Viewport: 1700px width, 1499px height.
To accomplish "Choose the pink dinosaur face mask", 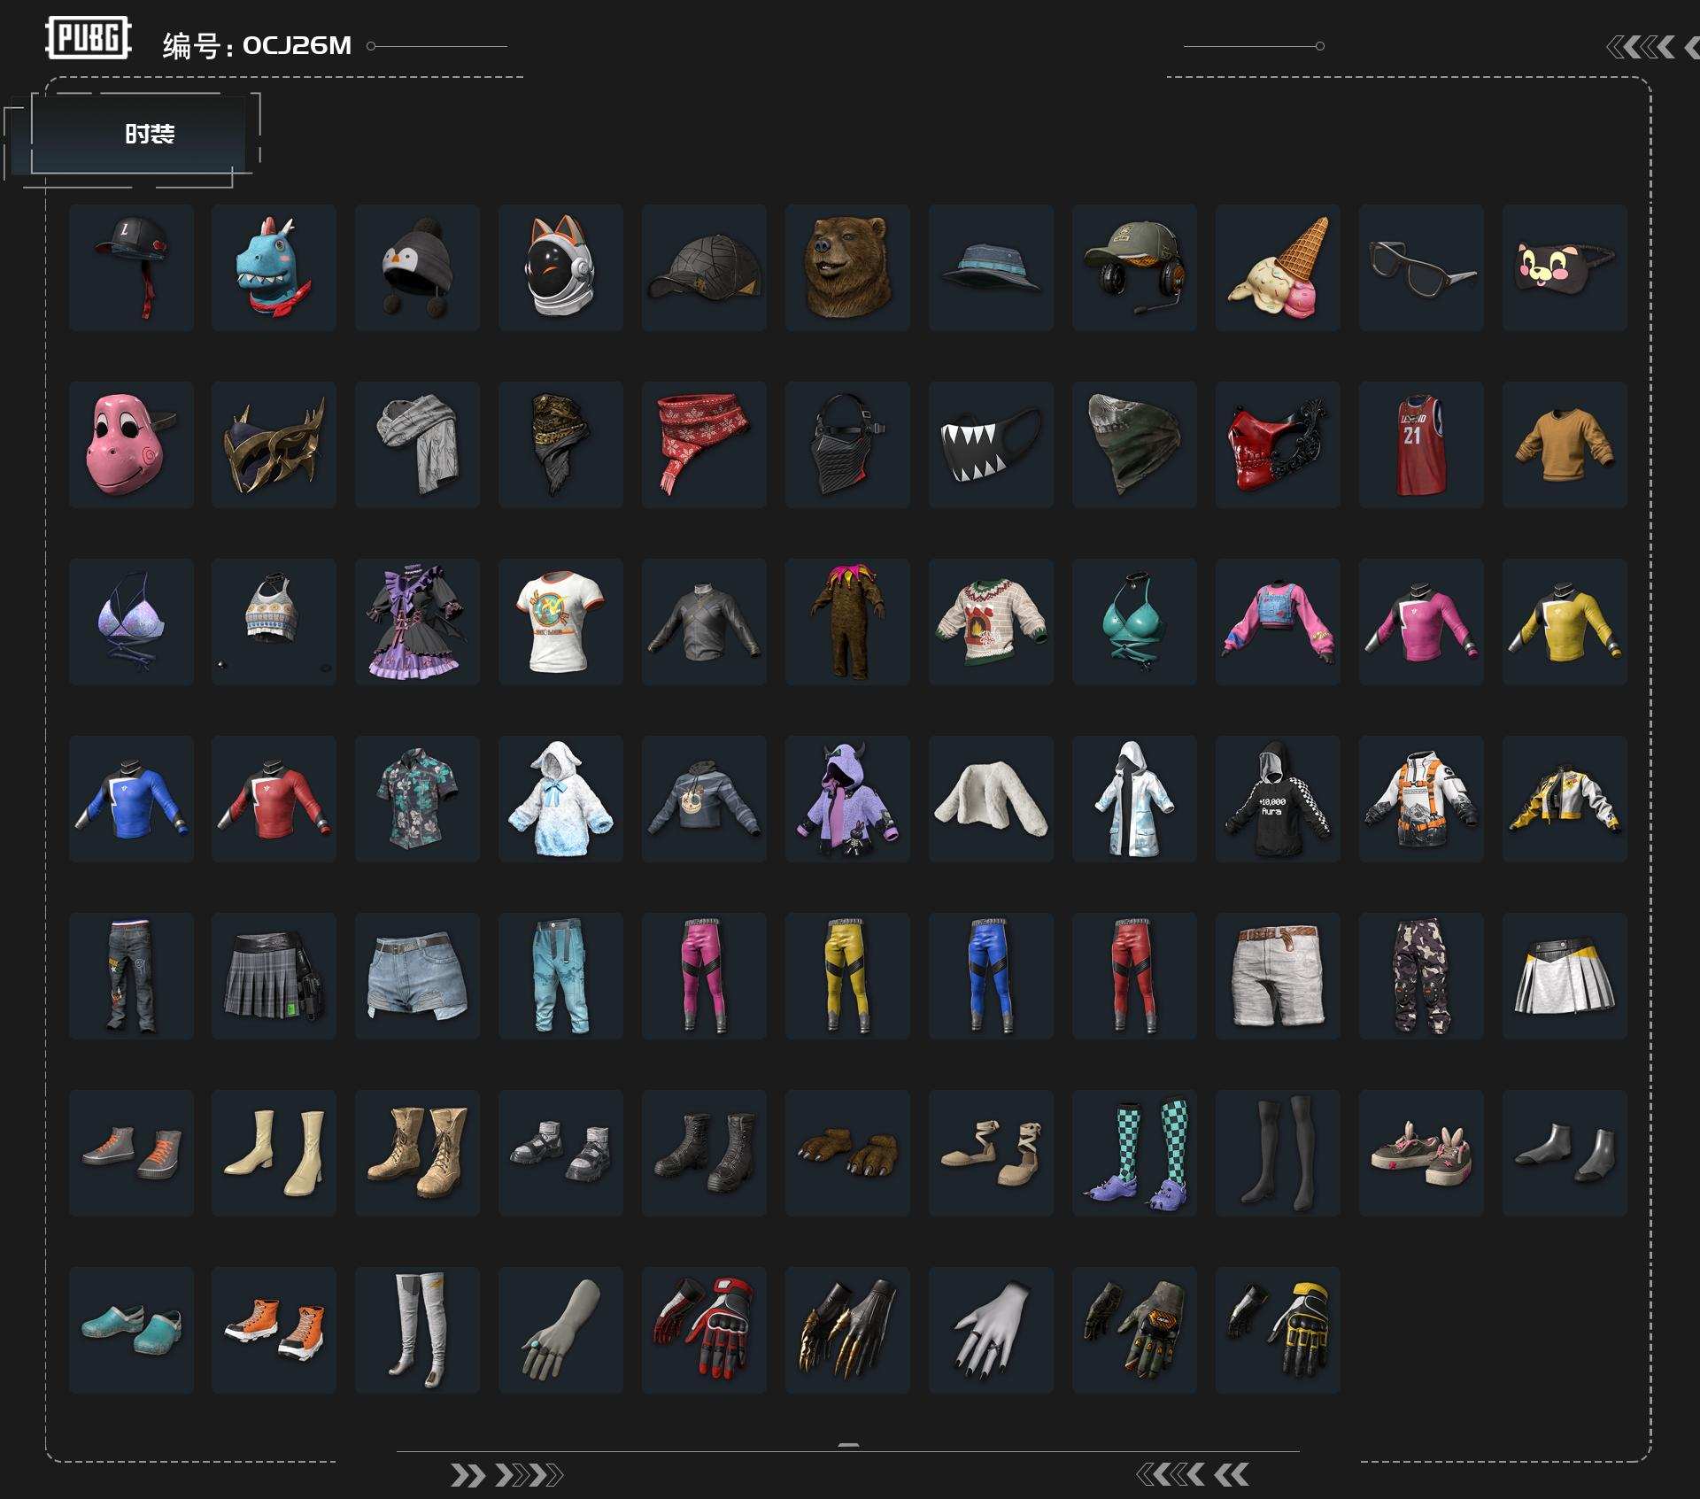I will click(131, 444).
